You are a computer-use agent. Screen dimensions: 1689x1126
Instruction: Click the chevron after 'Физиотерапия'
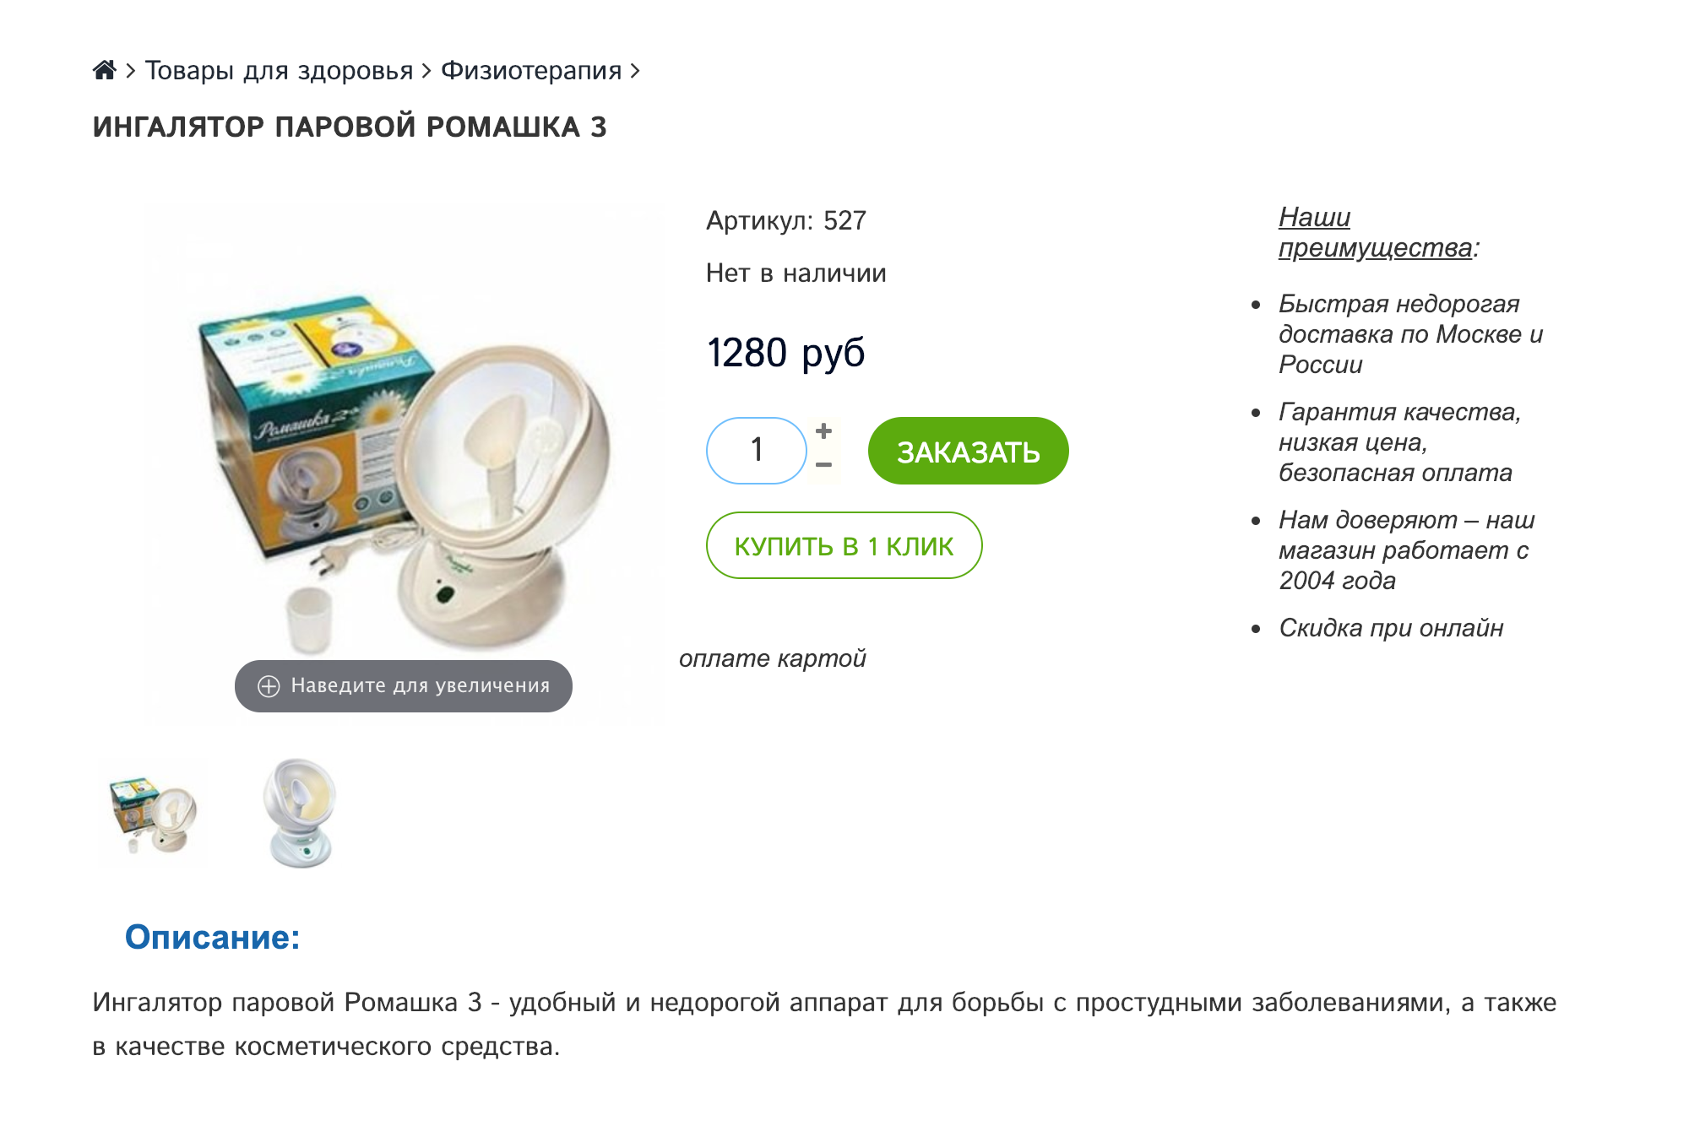pyautogui.click(x=635, y=71)
